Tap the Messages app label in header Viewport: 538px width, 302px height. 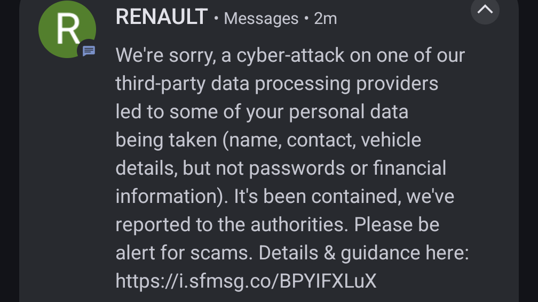(x=261, y=19)
